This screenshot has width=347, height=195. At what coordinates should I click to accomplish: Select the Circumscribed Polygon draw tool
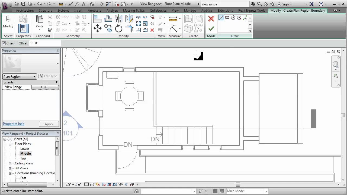pos(239,18)
